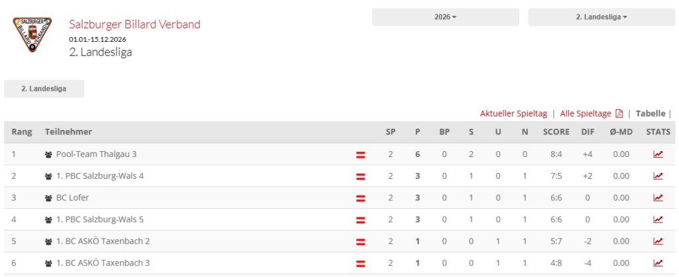This screenshot has width=679, height=277.
Task: Click the SCORE column header
Action: tap(556, 132)
